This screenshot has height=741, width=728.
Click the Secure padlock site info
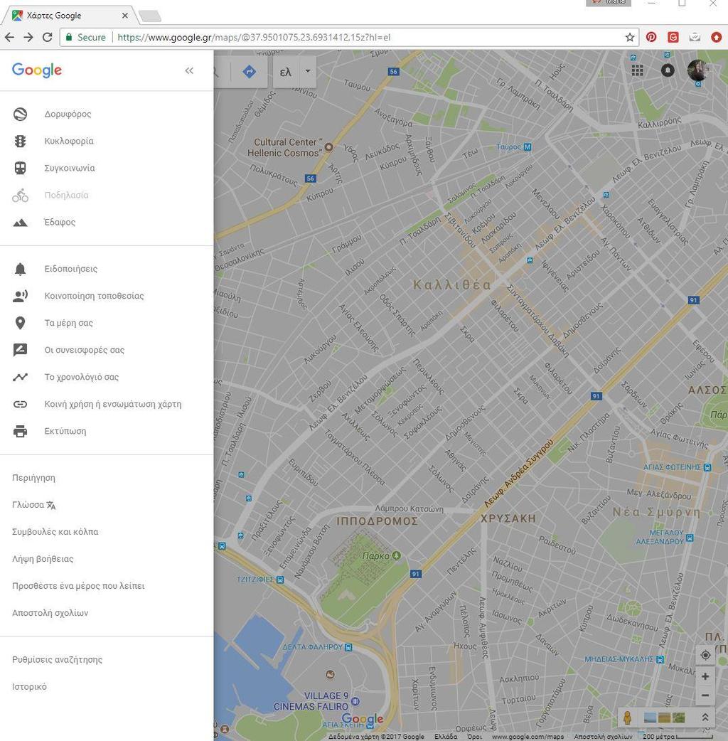tap(69, 37)
